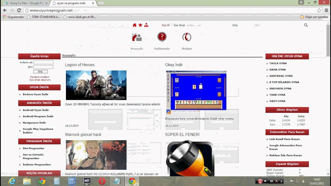The height and width of the screenshot is (186, 331).
Task: Open İndirme Programları link
Action: (x=37, y=165)
